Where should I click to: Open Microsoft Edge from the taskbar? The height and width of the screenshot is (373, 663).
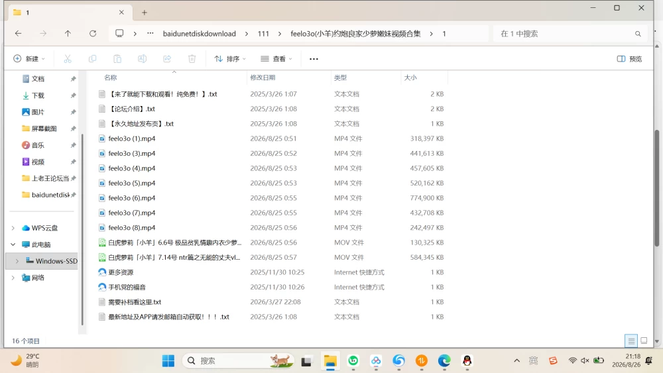tap(444, 361)
